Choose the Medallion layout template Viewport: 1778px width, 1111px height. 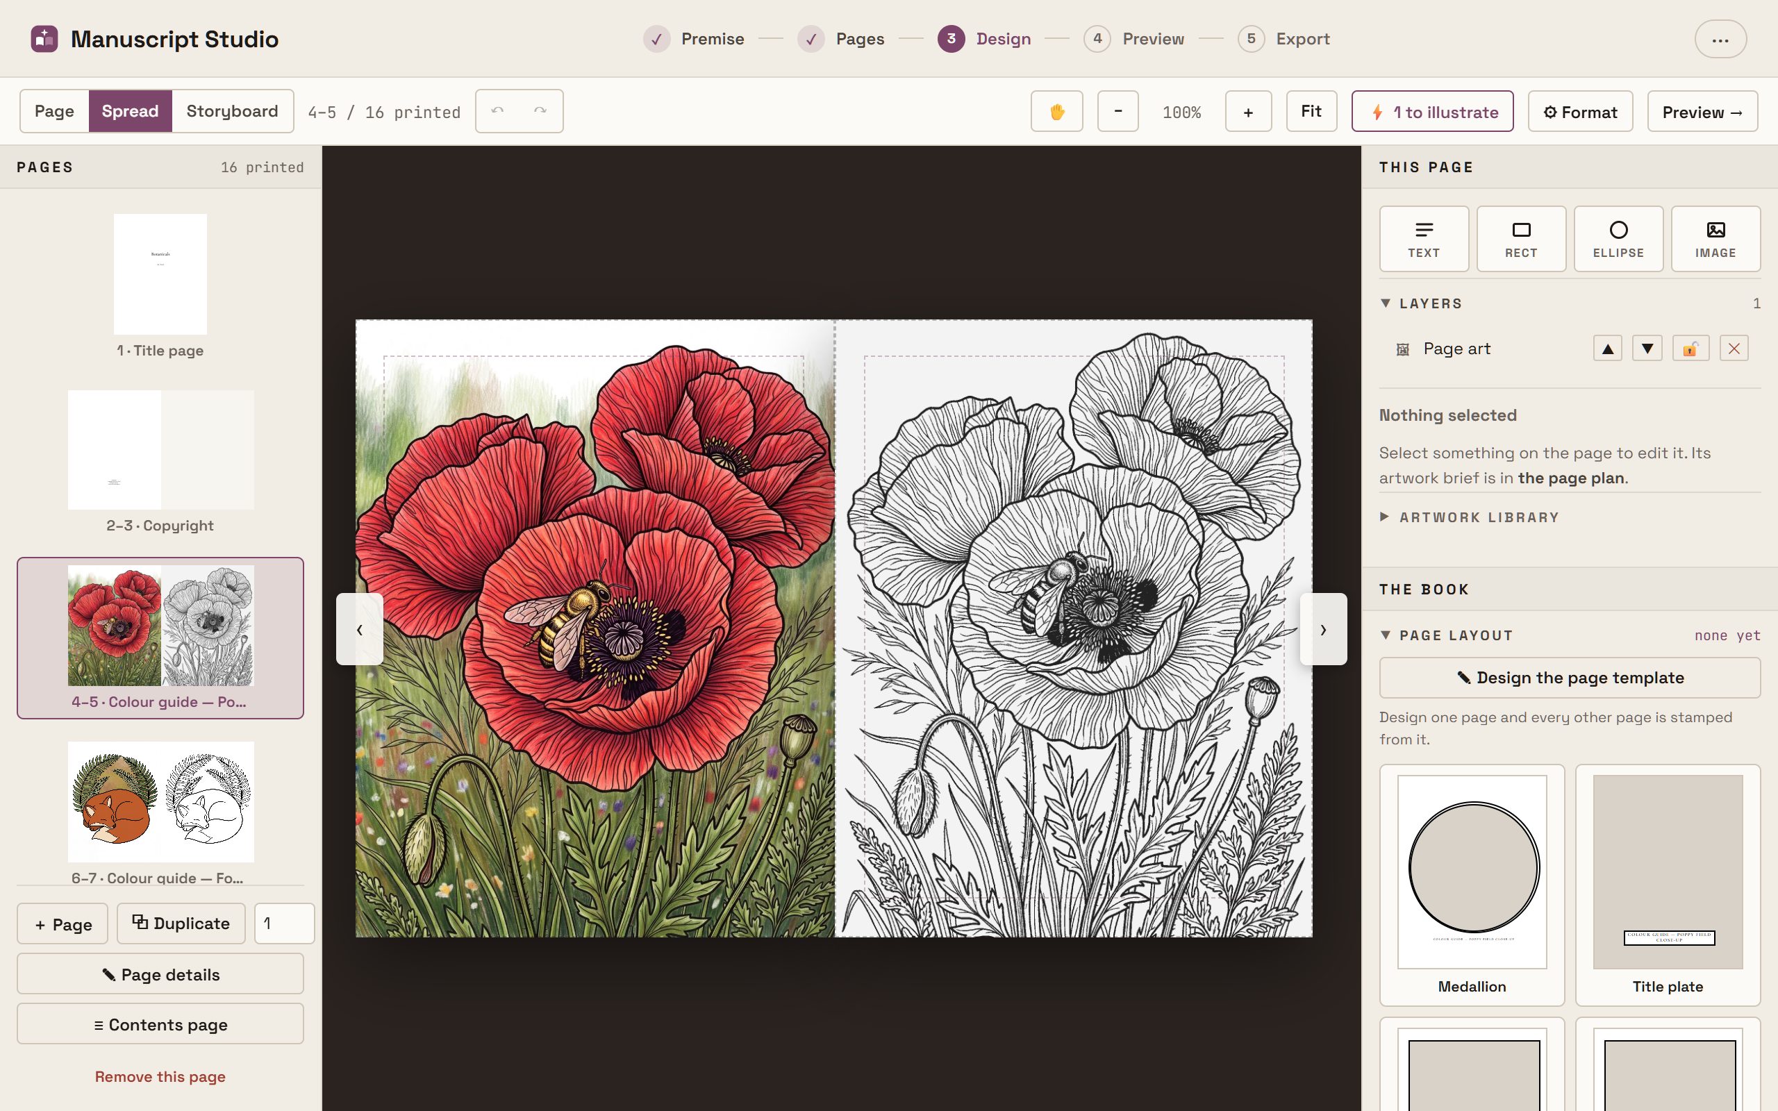pyautogui.click(x=1472, y=885)
